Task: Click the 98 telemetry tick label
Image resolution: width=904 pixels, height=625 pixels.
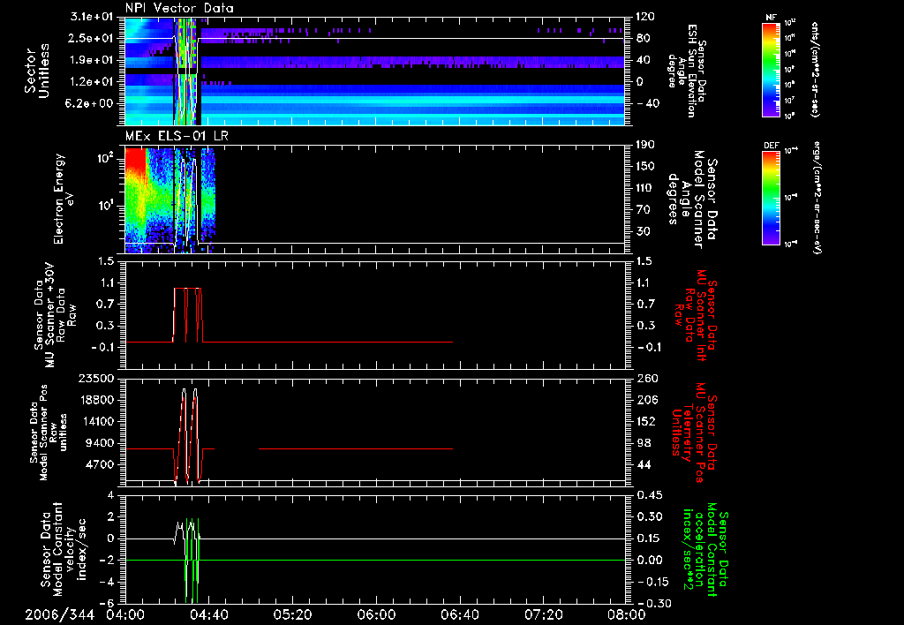Action: [644, 443]
